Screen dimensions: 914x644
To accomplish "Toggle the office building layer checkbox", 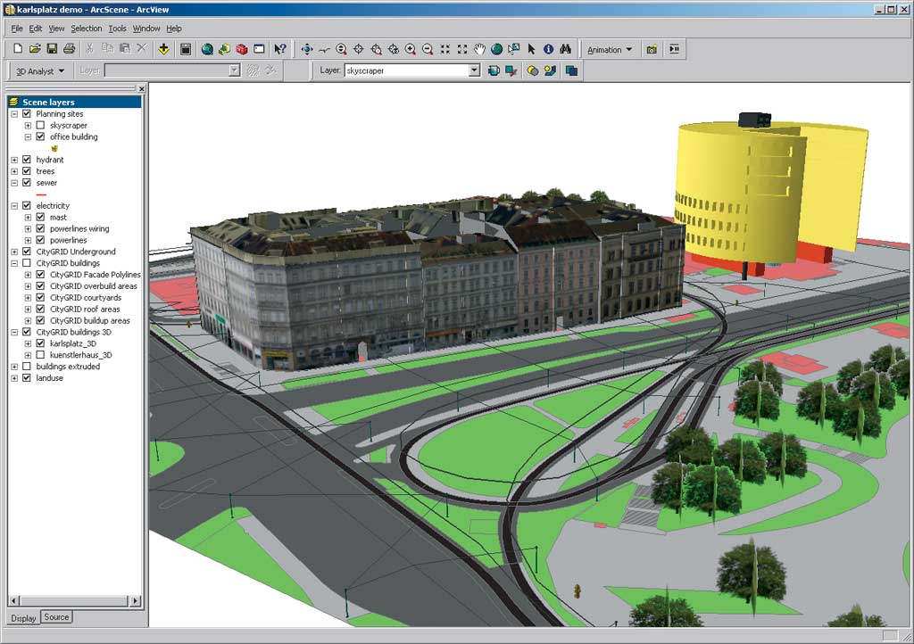I will [40, 136].
